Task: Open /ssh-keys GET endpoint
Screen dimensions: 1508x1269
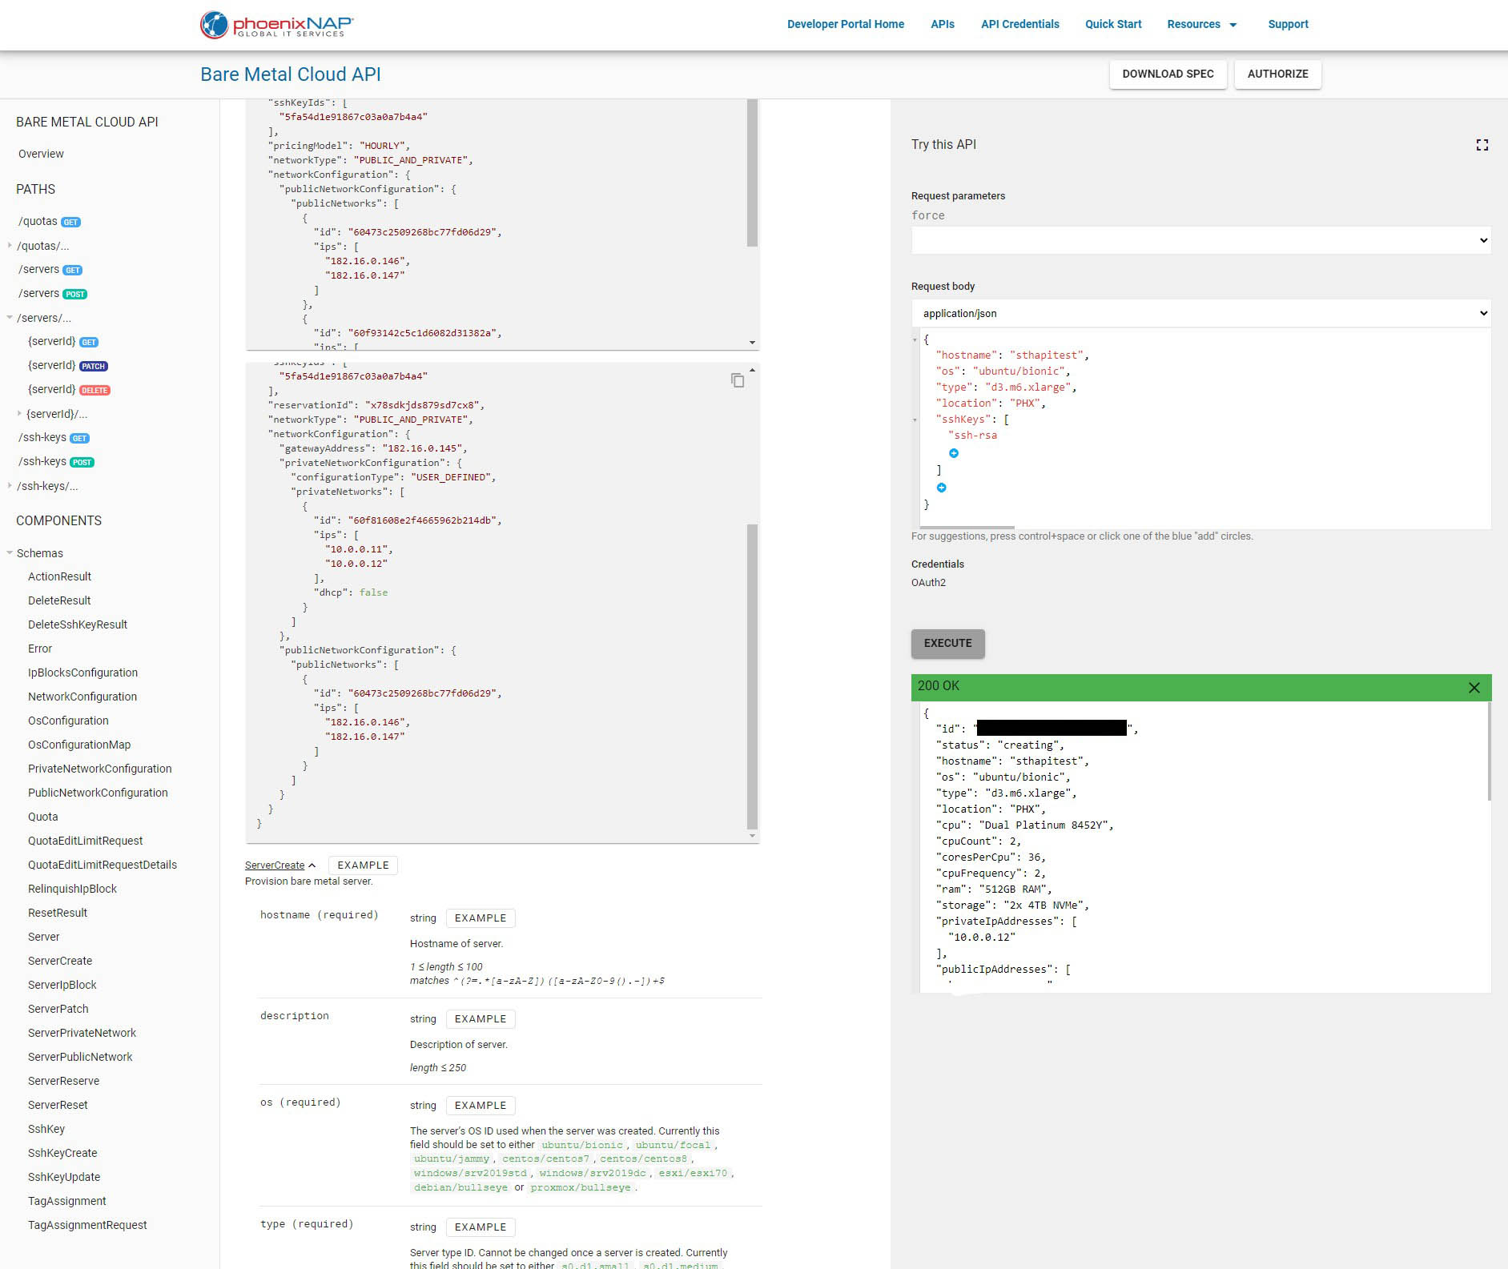Action: click(54, 438)
